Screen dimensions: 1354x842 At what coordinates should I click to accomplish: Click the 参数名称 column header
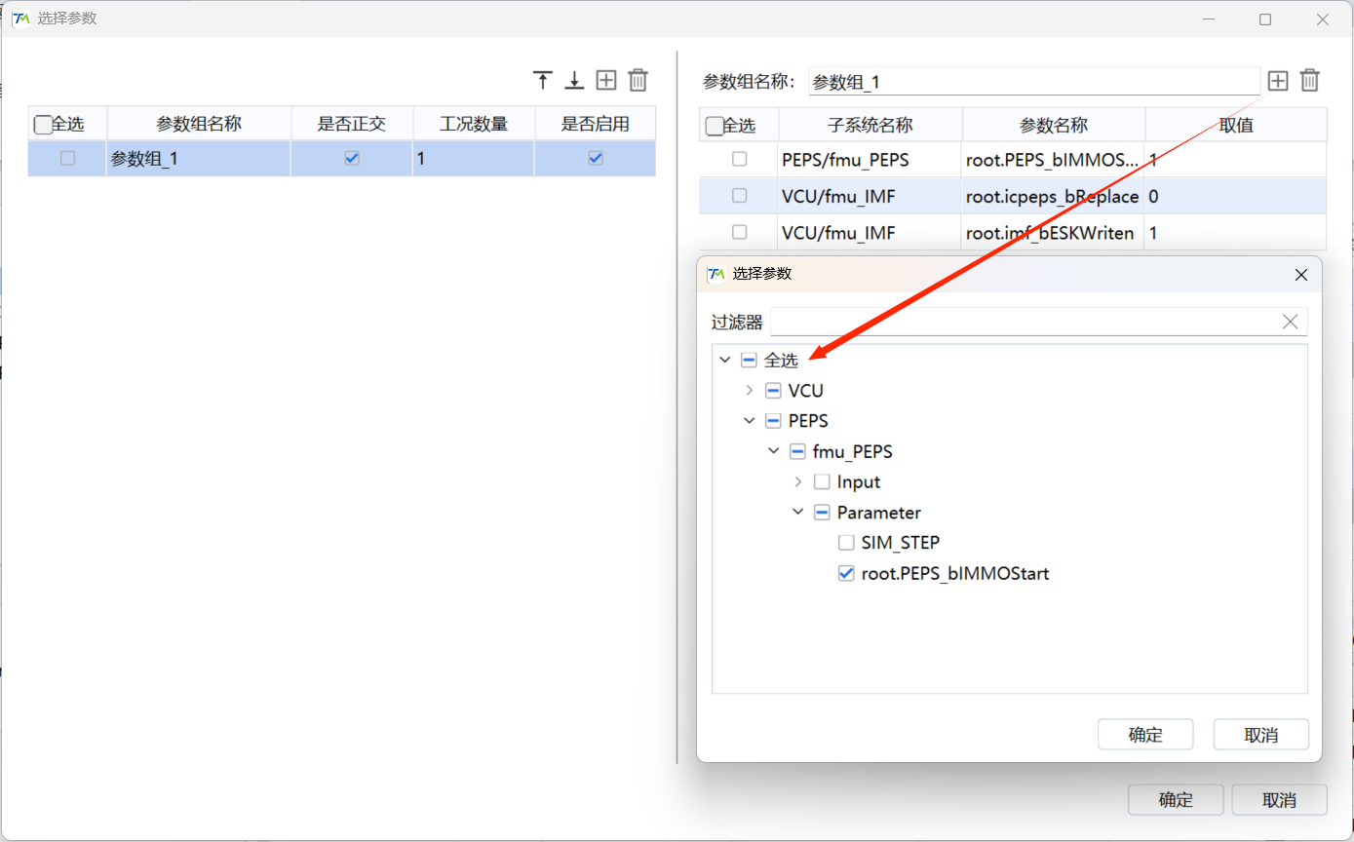tap(1054, 125)
